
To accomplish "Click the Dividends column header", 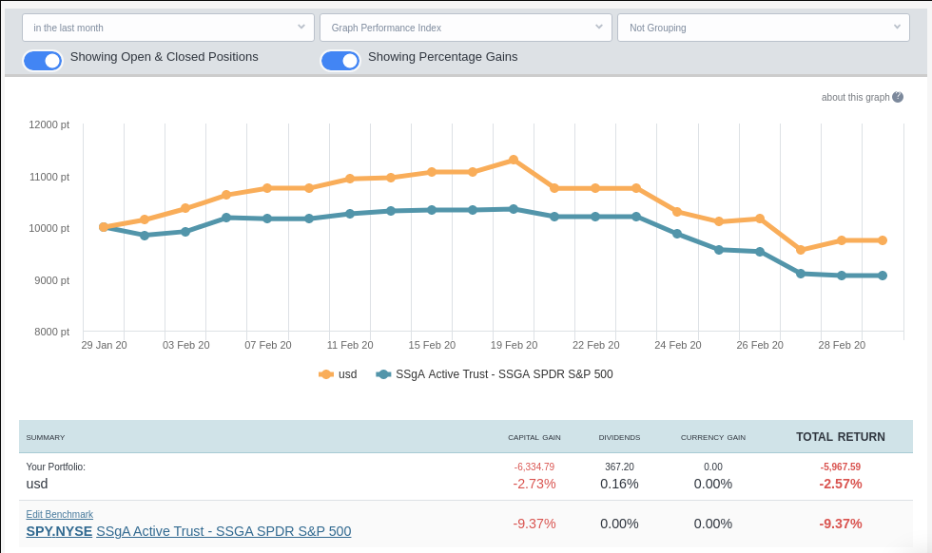I will point(619,438).
